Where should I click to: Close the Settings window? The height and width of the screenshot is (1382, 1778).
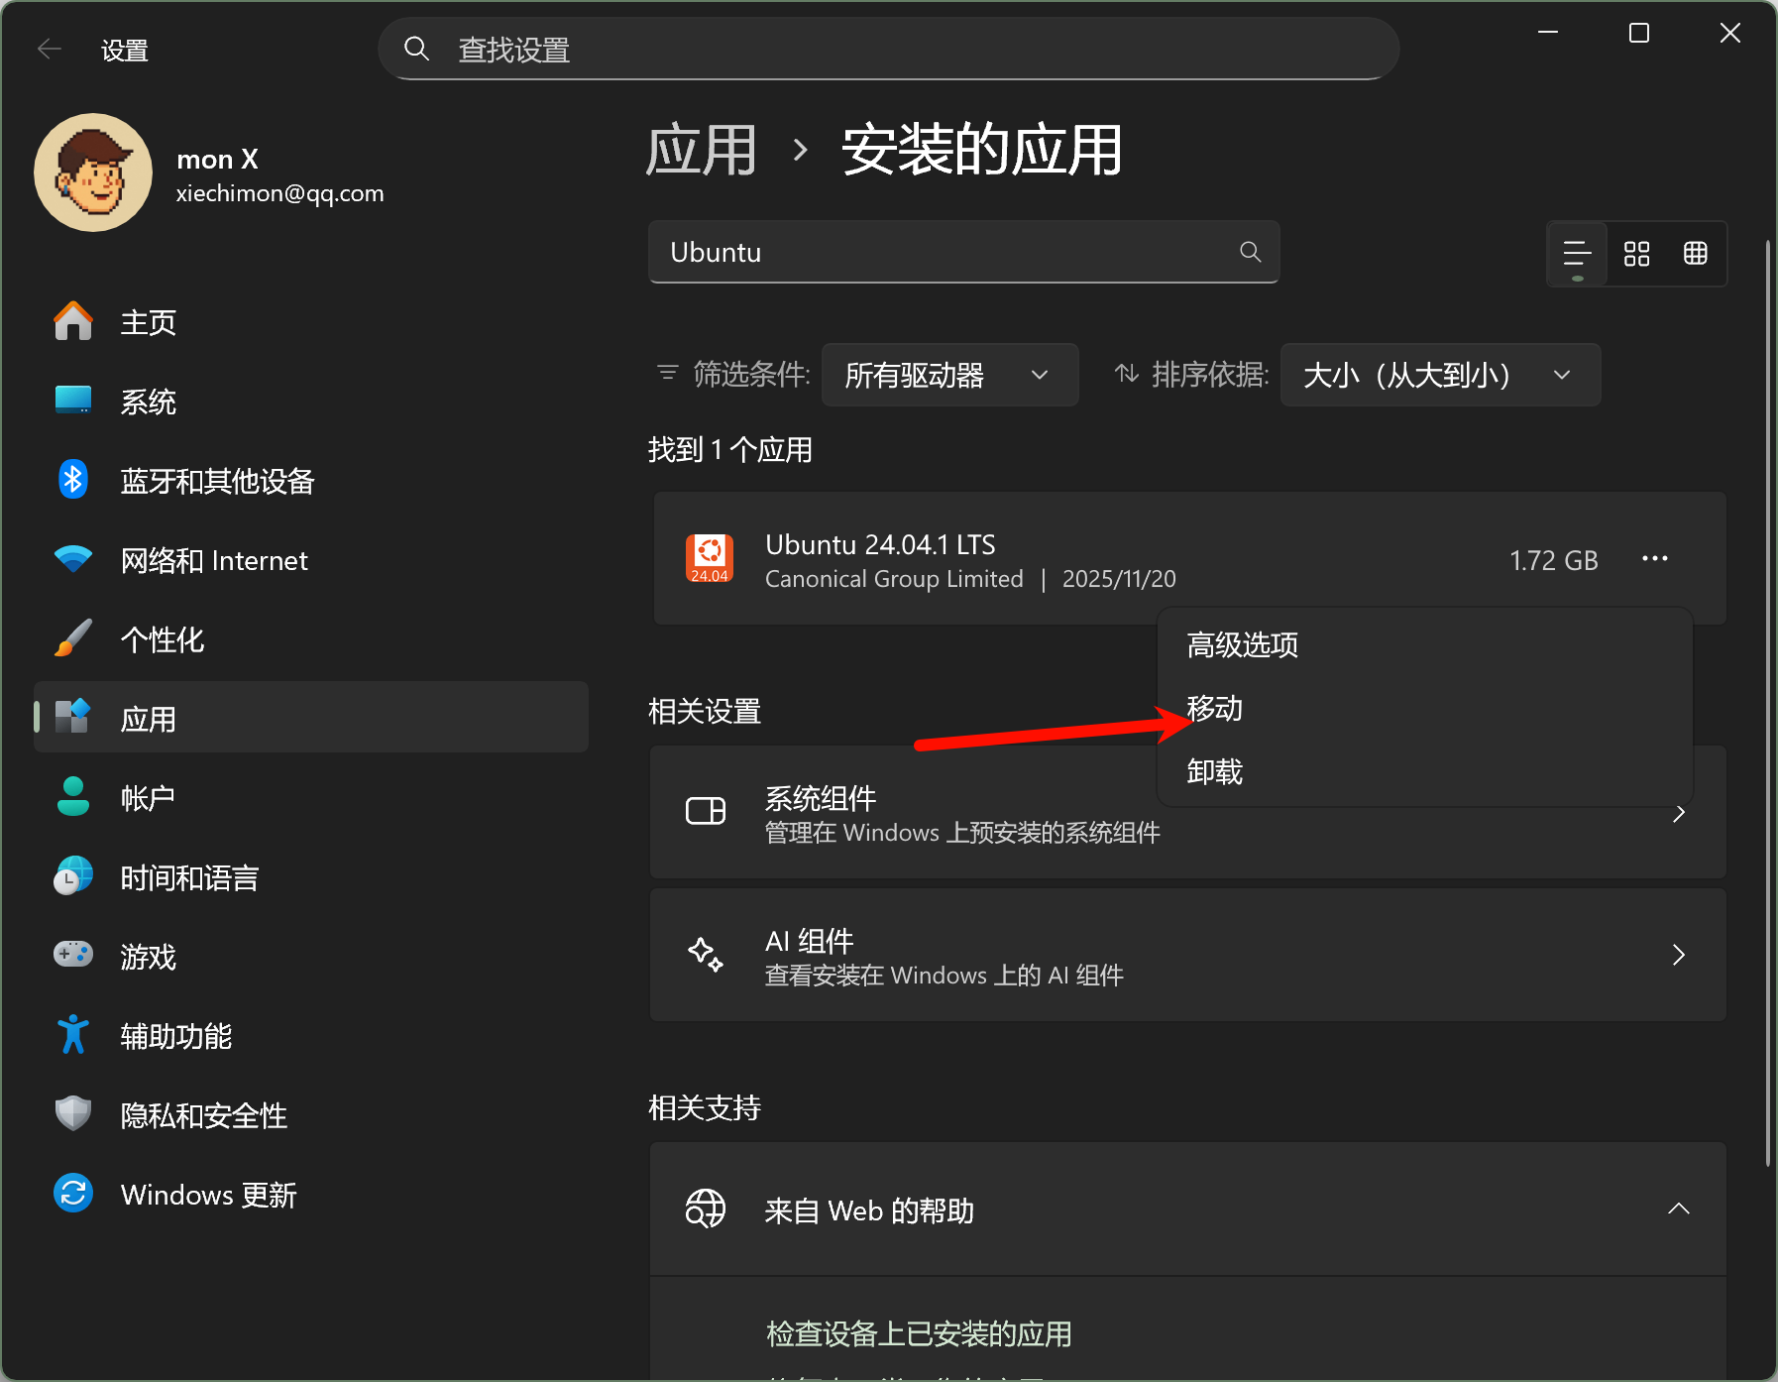(x=1729, y=33)
